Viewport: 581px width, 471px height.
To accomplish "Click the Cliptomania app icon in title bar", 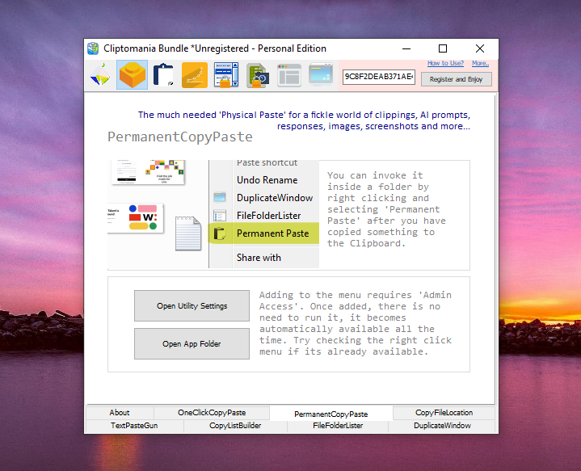I will [x=93, y=48].
